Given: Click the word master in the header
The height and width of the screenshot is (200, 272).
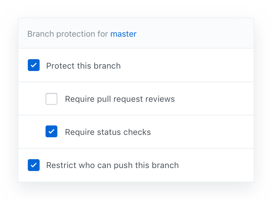Looking at the screenshot, I should tap(123, 34).
